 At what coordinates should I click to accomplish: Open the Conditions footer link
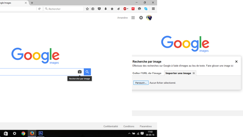pos(129,126)
